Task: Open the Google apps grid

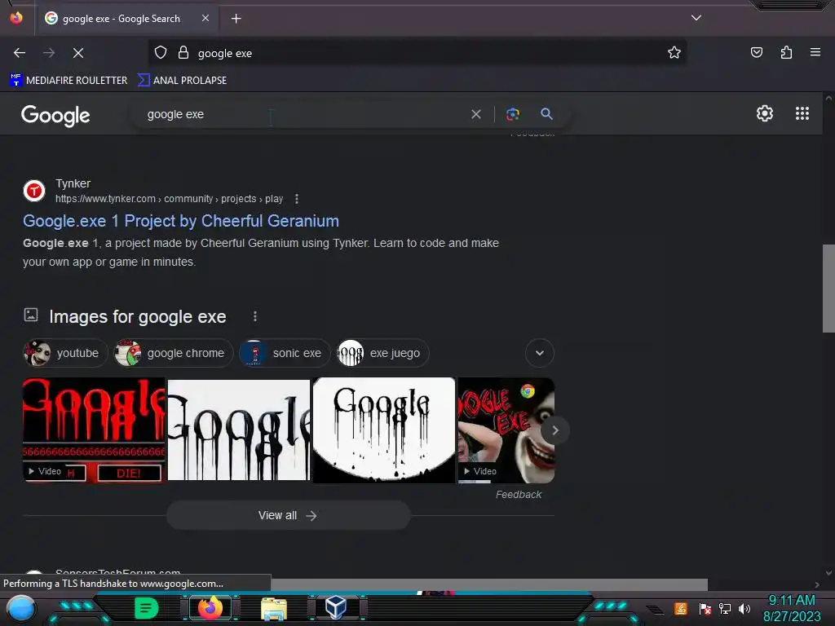Action: [802, 113]
